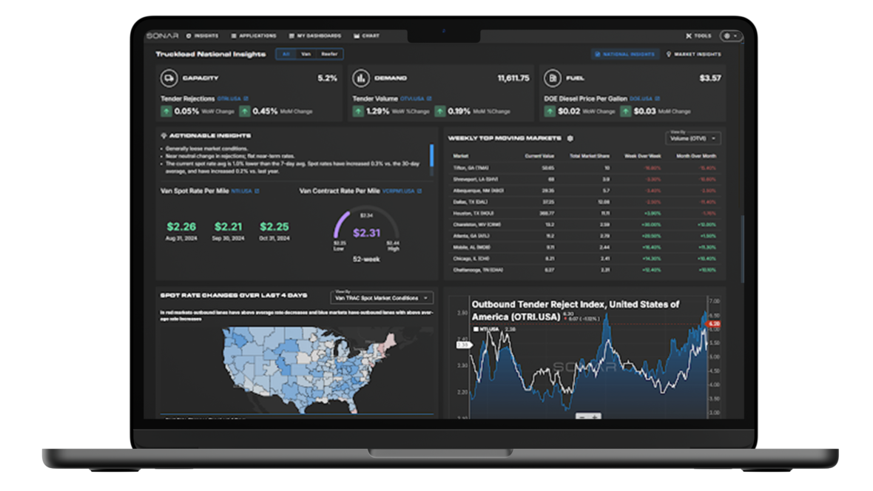Viewport: 873px width, 491px height.
Task: Click the SONAR logo
Action: tap(163, 35)
